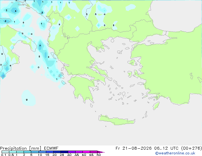
Task: Click the ©weatheronline.co.uk link
Action: 175,153
